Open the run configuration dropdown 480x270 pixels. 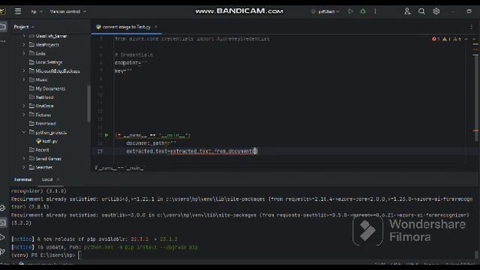pos(325,12)
